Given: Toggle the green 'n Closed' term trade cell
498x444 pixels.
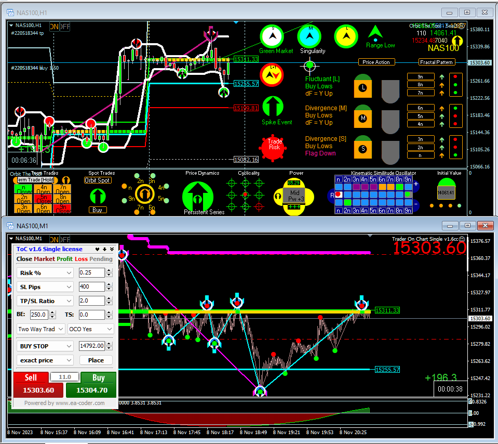Looking at the screenshot, I should (x=23, y=189).
